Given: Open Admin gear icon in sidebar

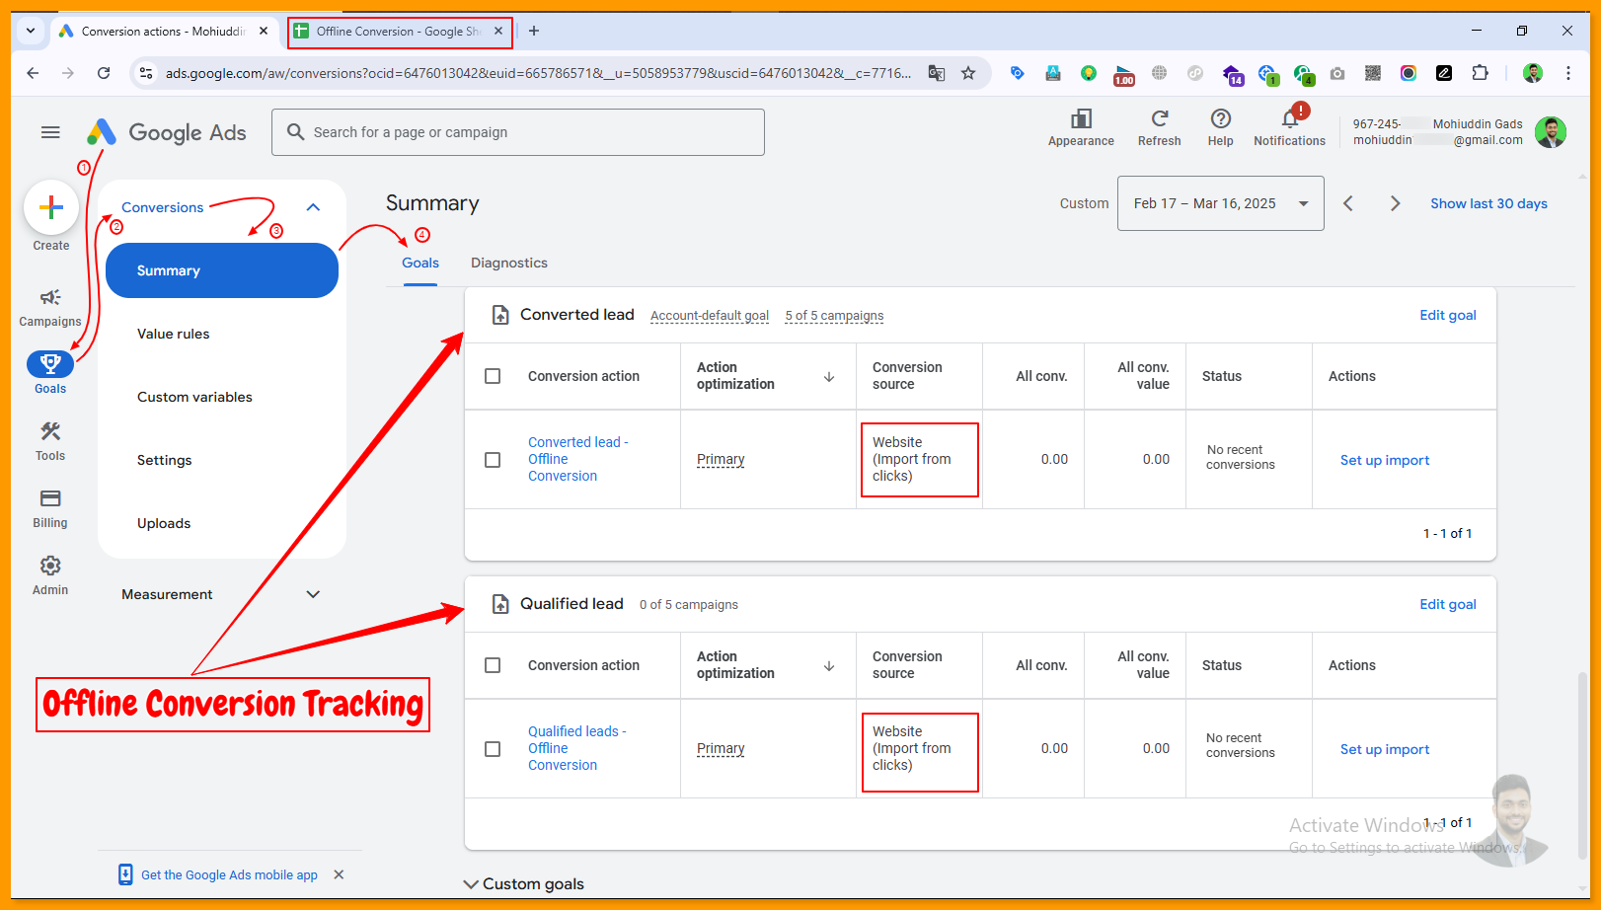Looking at the screenshot, I should coord(50,567).
